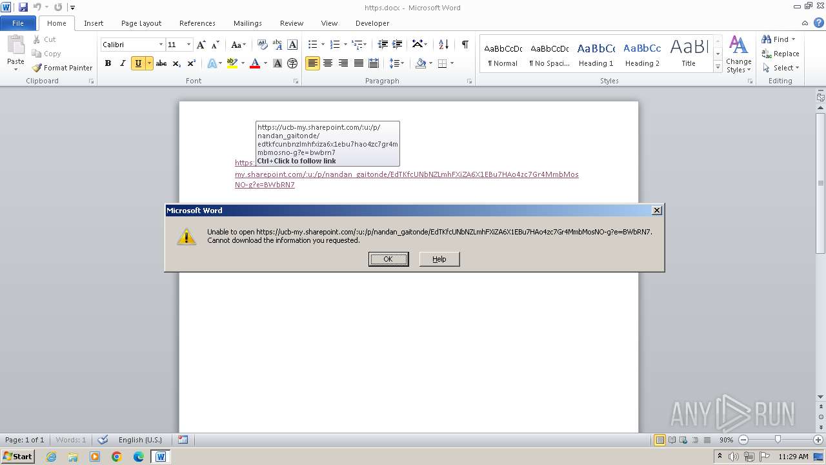
Task: Apply the Heading 1 style
Action: click(x=596, y=54)
